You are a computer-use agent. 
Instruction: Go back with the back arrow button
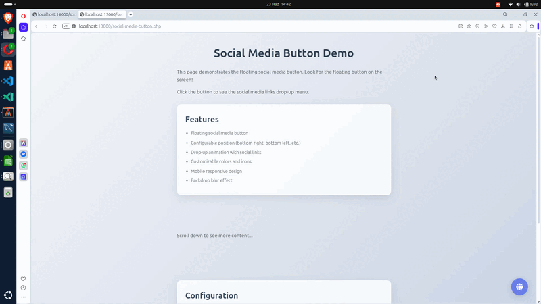click(36, 26)
